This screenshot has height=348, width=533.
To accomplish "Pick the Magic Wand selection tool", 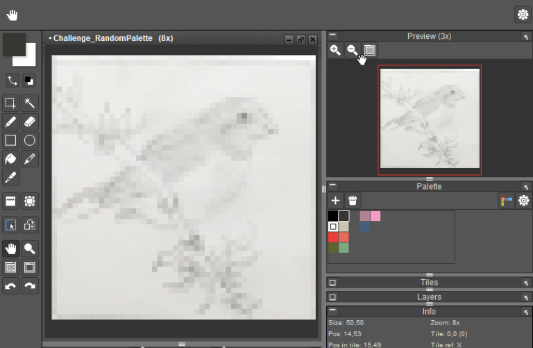I will click(x=29, y=103).
